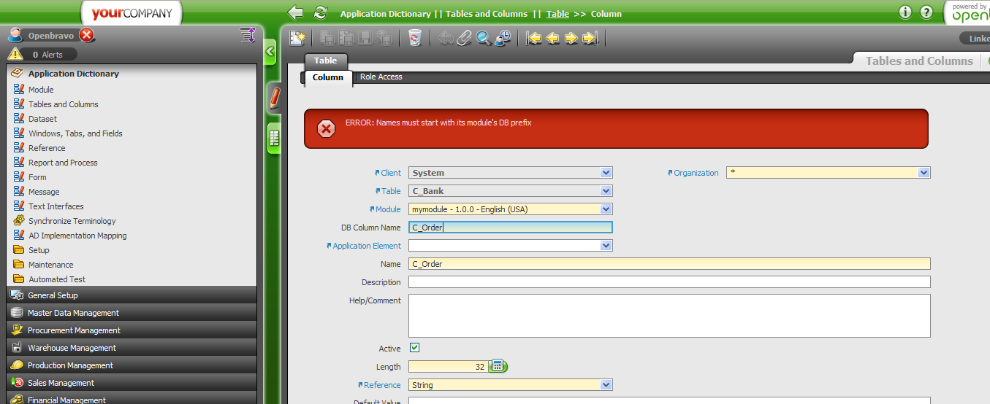Go to previous record arrow icon
This screenshot has width=990, height=404.
tap(553, 38)
